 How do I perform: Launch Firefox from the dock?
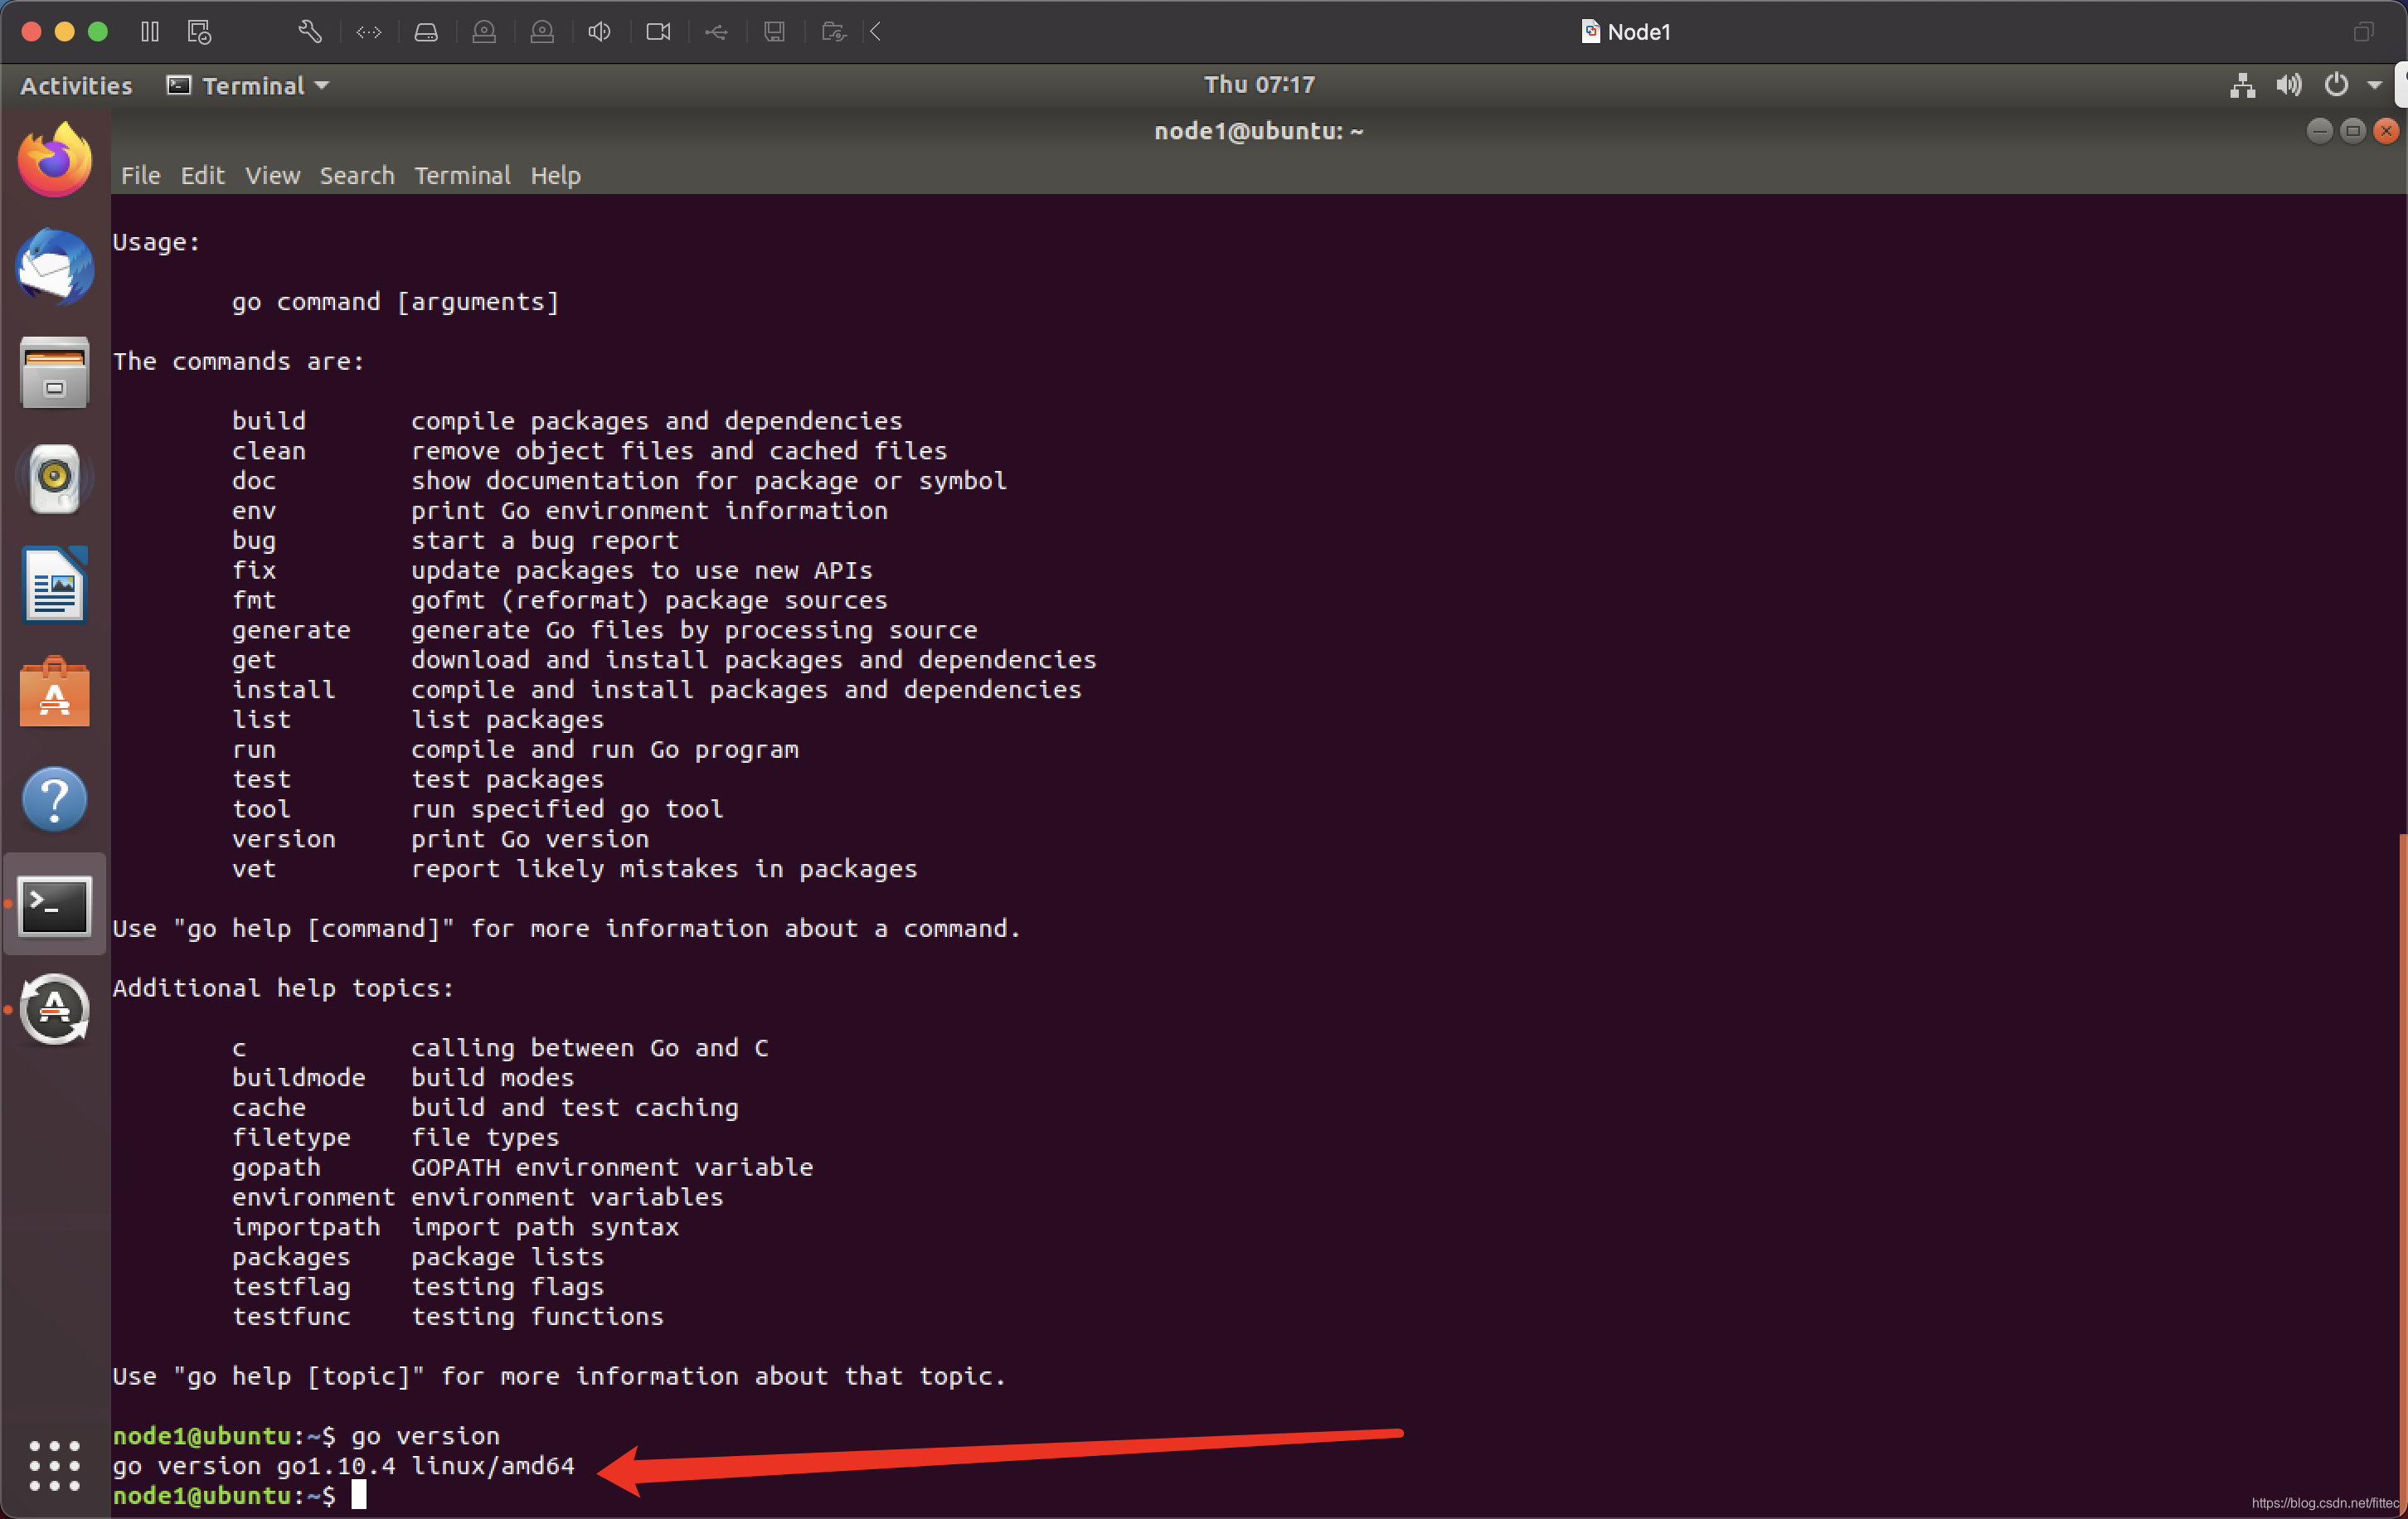pos(55,160)
